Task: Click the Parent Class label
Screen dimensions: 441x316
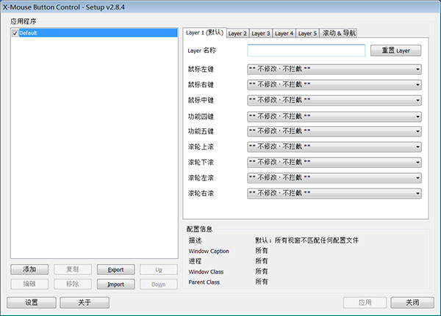Action: (x=204, y=282)
